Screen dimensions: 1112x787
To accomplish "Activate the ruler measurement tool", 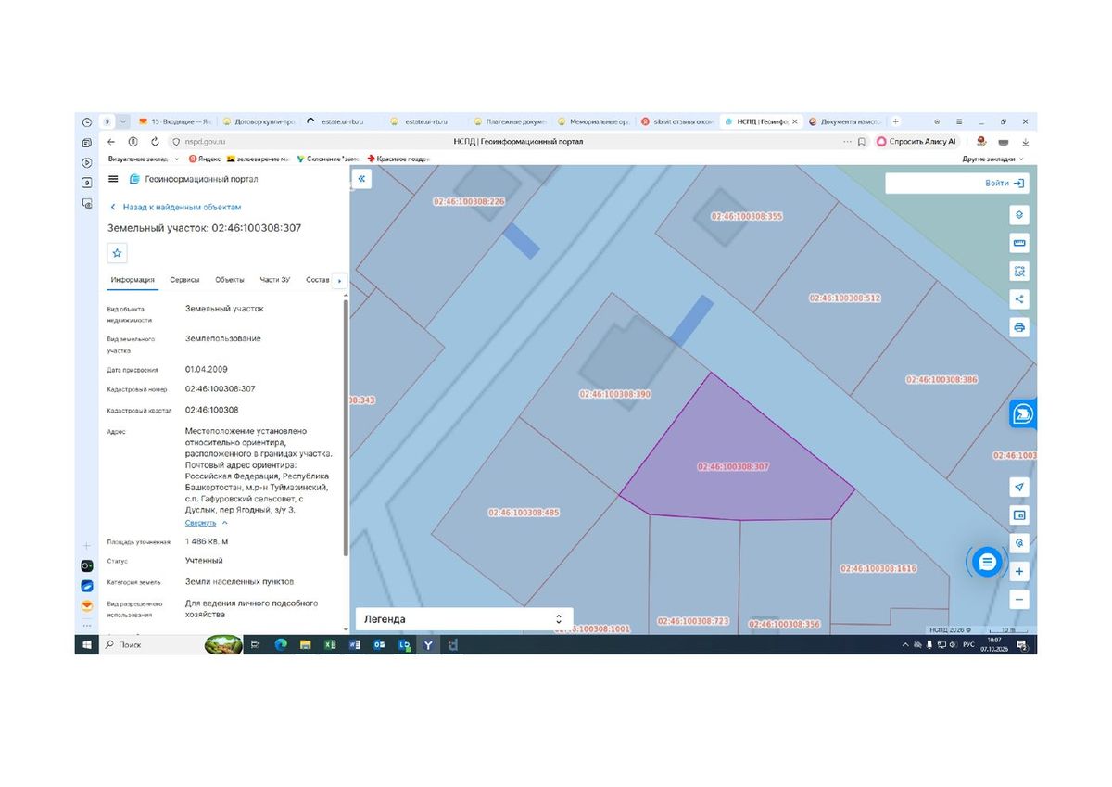I will pos(1019,243).
